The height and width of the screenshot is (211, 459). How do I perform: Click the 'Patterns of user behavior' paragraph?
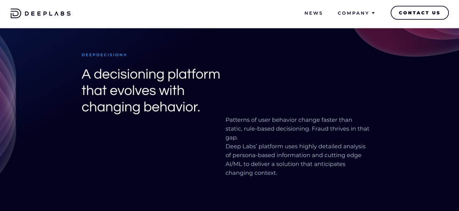(297, 129)
